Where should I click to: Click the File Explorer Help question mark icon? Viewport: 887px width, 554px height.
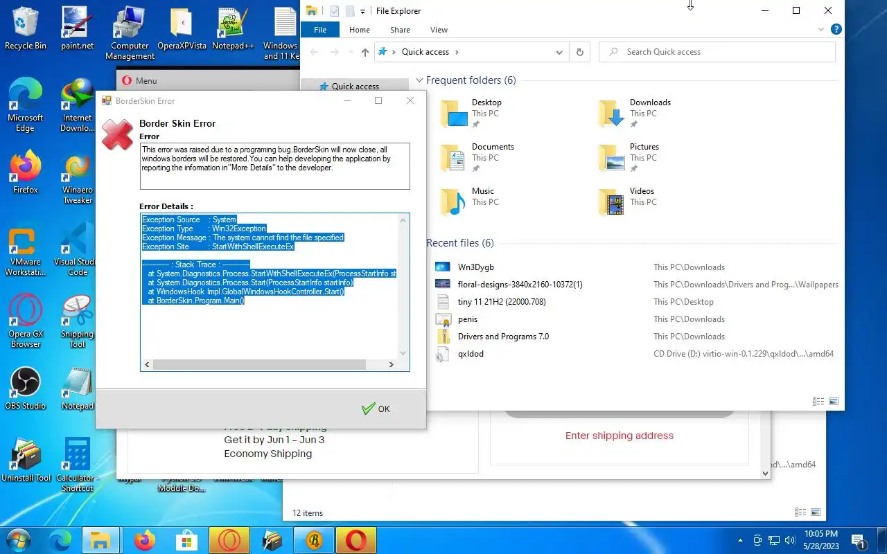coord(836,30)
